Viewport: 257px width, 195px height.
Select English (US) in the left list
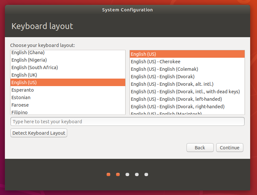point(24,82)
